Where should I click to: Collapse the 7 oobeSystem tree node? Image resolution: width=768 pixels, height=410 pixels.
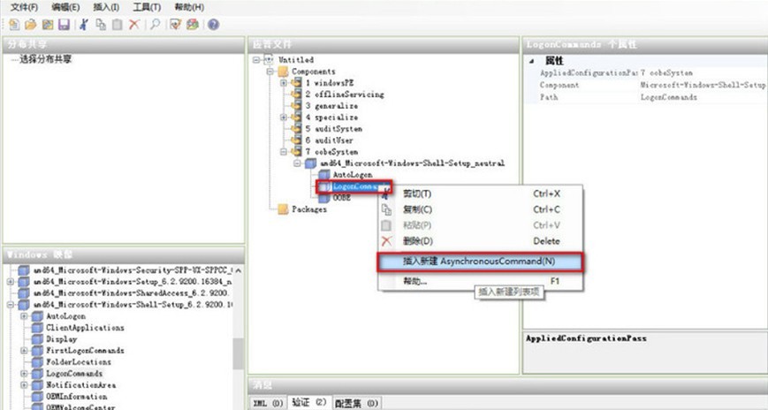(284, 152)
